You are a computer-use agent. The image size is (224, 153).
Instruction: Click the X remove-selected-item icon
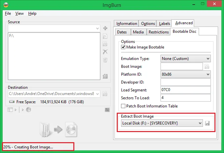coord(105,52)
